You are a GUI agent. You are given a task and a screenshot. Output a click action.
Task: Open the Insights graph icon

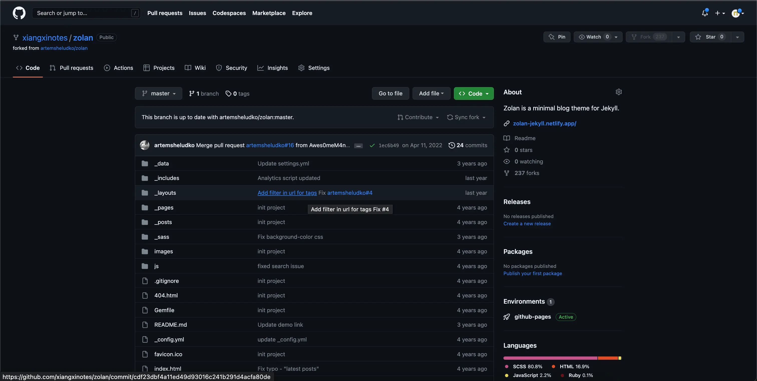[x=261, y=68]
